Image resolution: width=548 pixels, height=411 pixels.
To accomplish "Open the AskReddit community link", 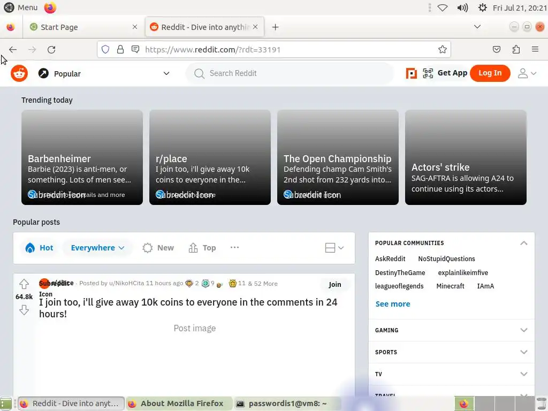I will (x=390, y=259).
